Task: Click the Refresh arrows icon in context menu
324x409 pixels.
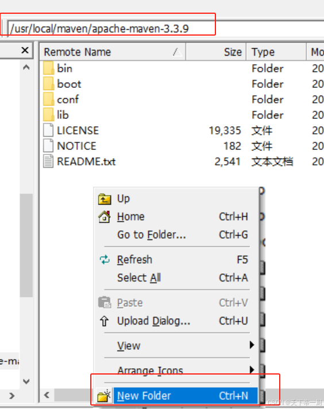Action: (105, 260)
